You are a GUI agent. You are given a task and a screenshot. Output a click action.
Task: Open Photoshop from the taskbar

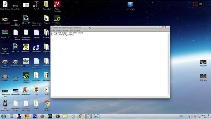tap(35, 116)
